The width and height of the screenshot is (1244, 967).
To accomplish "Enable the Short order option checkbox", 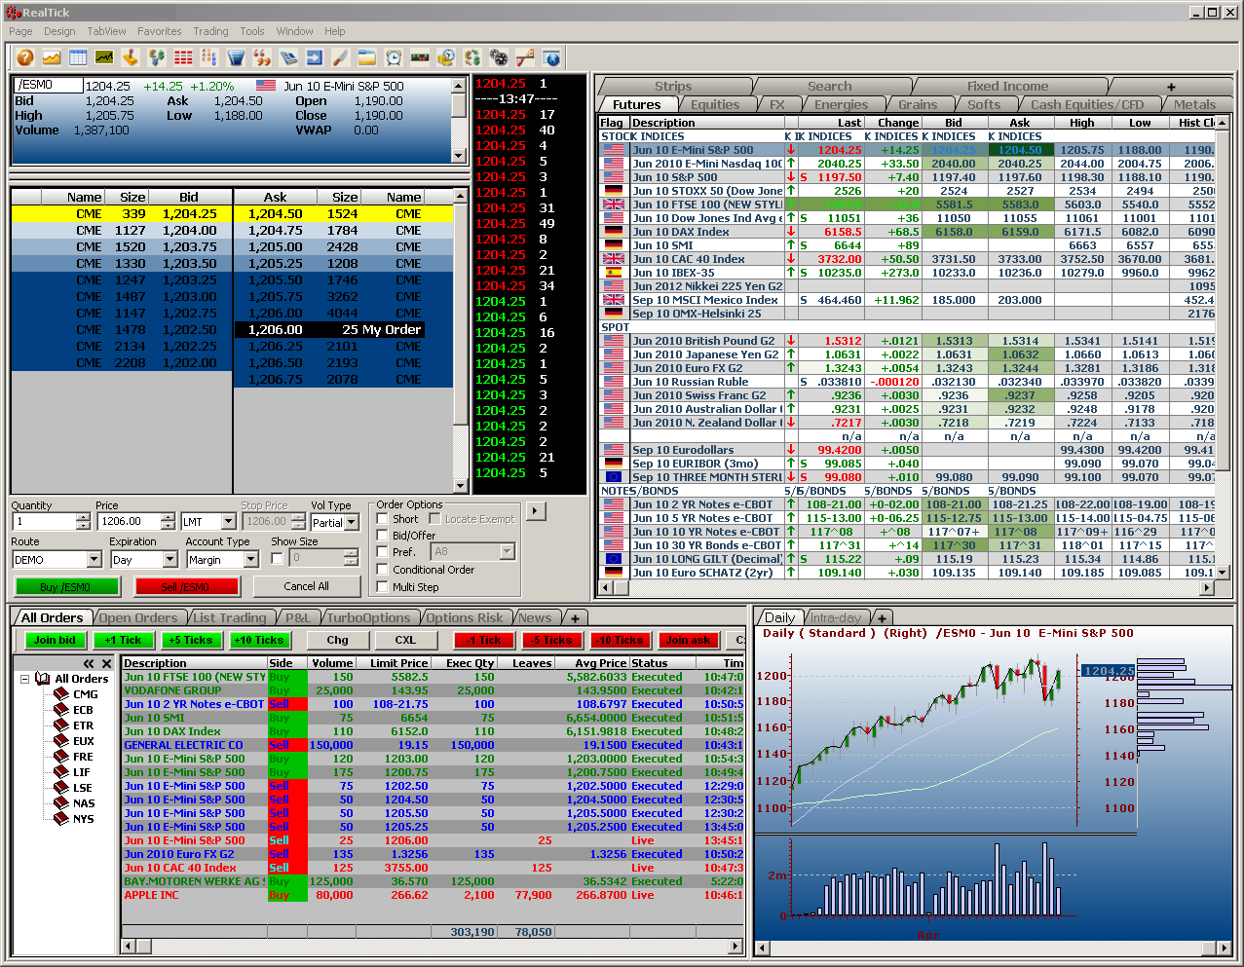I will coord(383,519).
